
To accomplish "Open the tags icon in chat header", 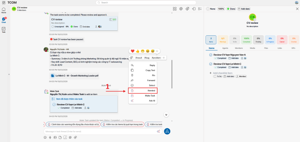I will pos(187,9).
